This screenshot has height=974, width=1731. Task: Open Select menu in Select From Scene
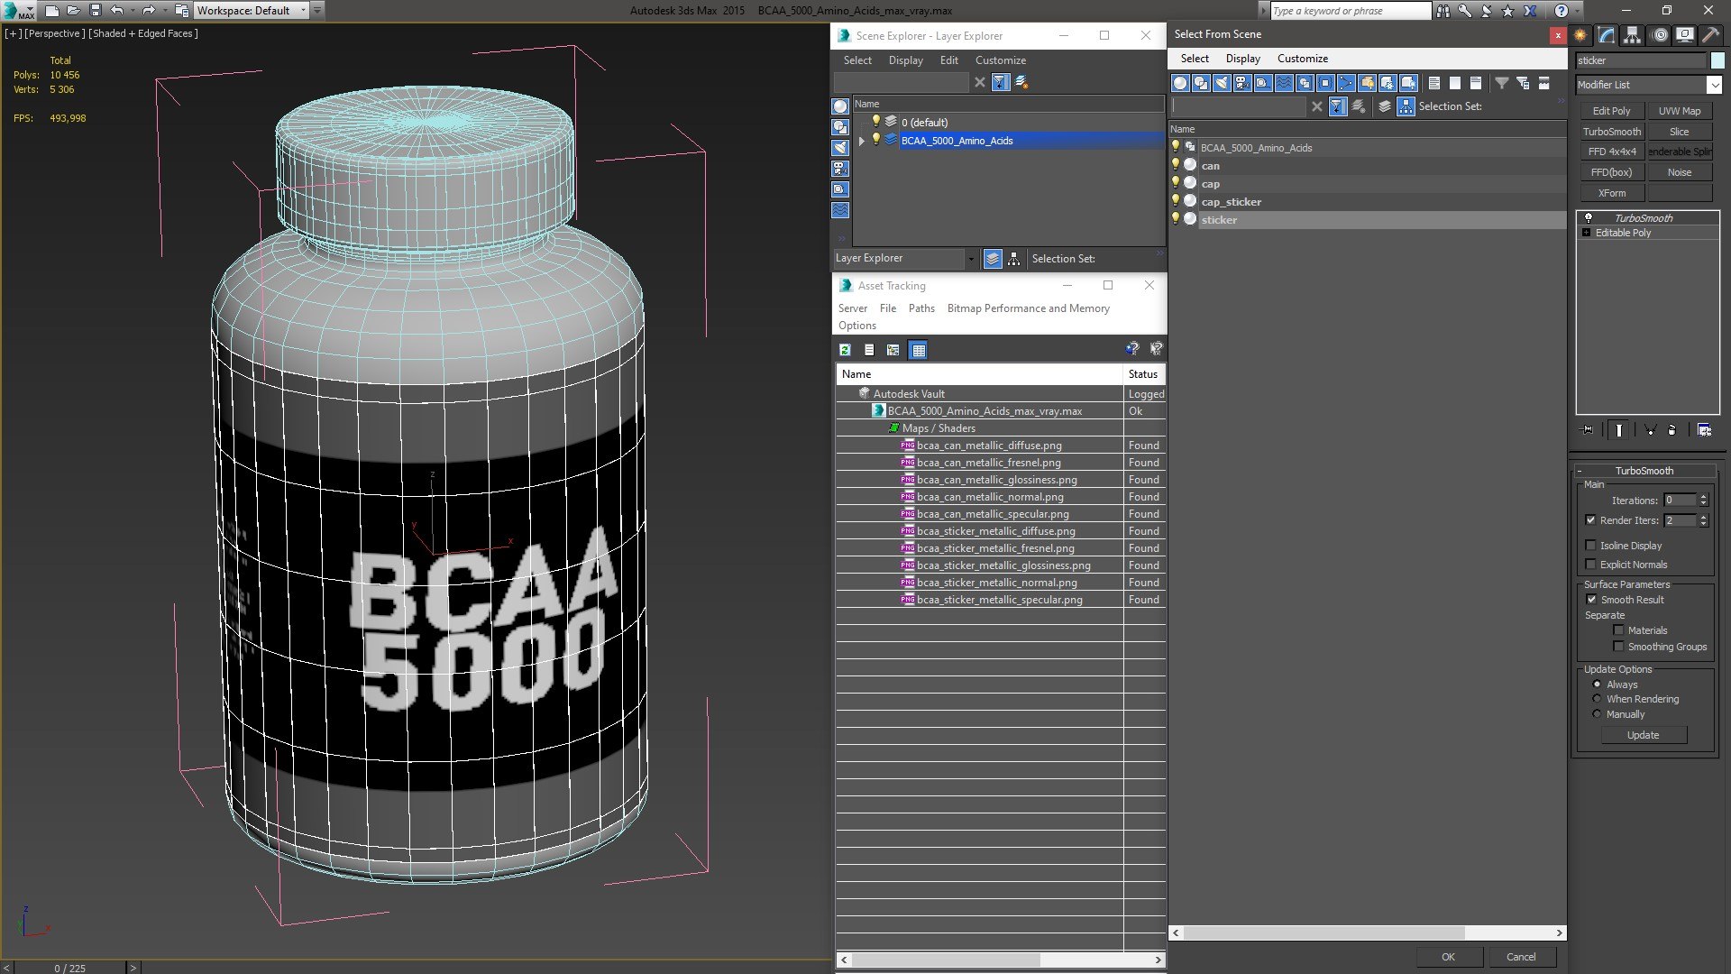[1195, 59]
